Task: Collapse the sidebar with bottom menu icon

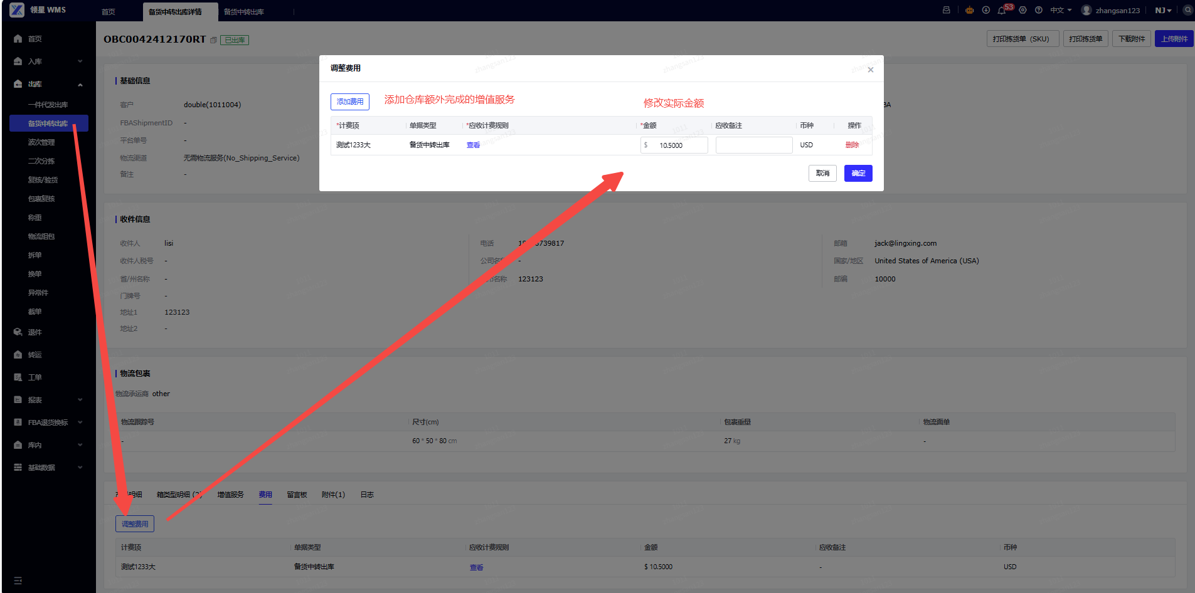Action: (18, 581)
